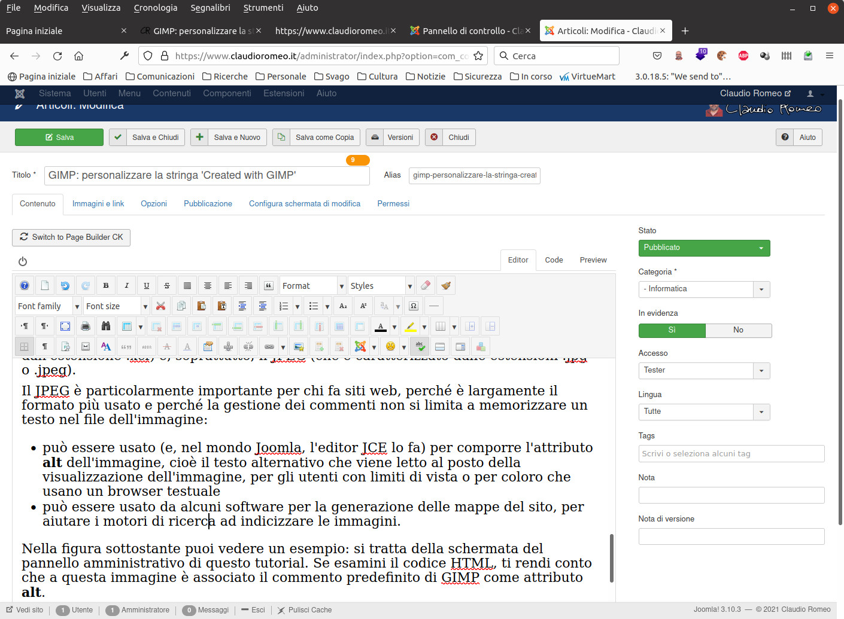Paste as plain text icon

tap(221, 306)
